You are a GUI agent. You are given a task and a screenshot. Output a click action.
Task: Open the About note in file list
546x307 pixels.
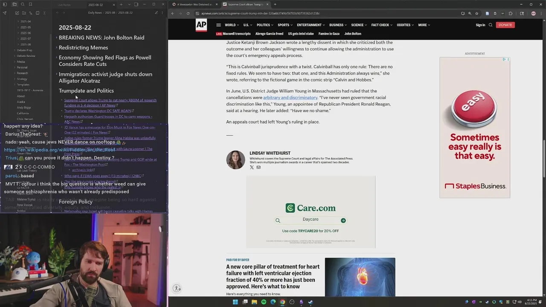[21, 96]
